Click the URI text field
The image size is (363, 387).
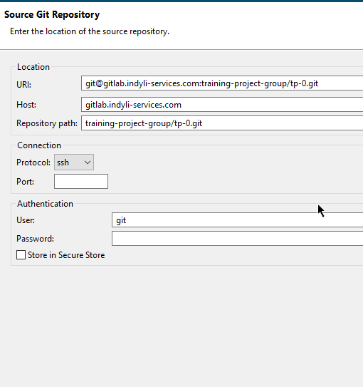[222, 83]
